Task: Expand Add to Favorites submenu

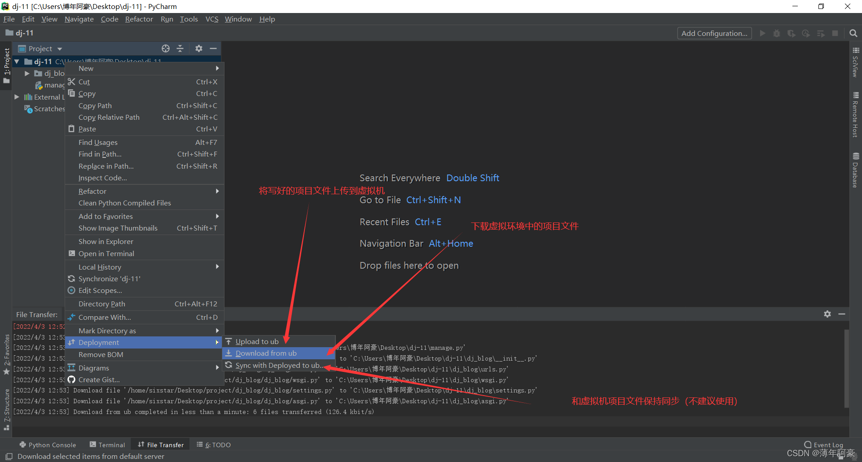Action: (145, 216)
